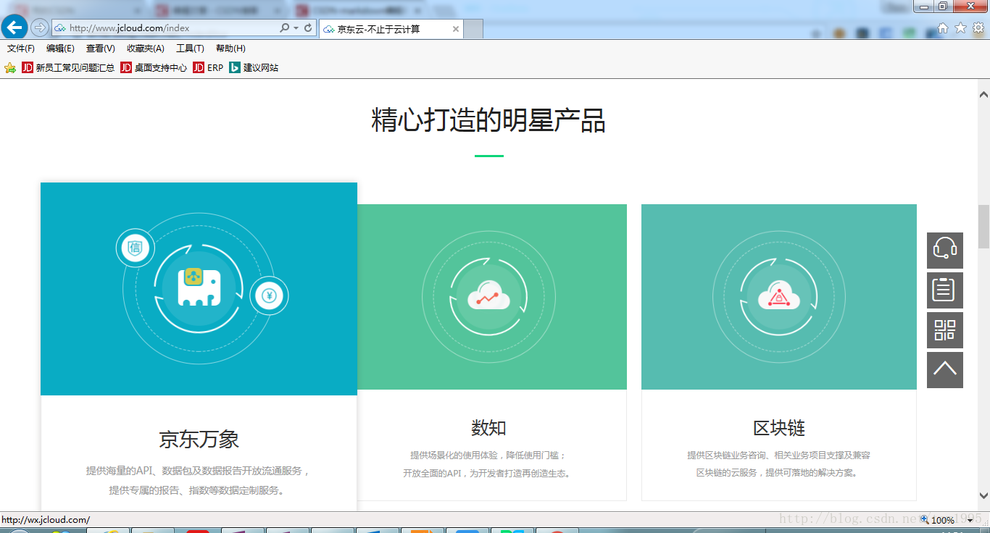Click the 数知 cloud chart icon
990x533 pixels.
point(488,296)
